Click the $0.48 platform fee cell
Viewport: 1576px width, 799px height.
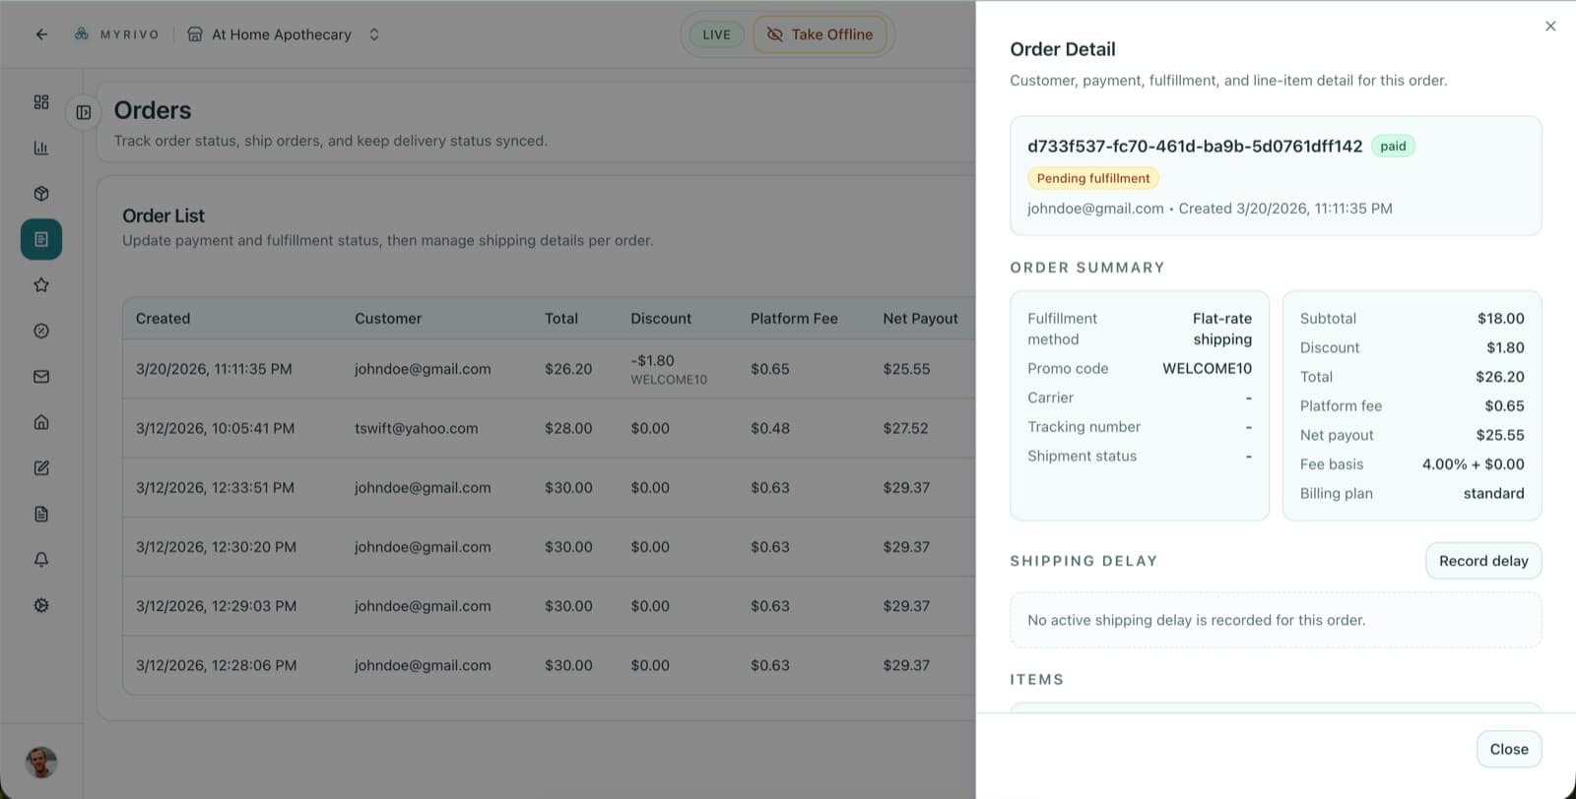(770, 429)
